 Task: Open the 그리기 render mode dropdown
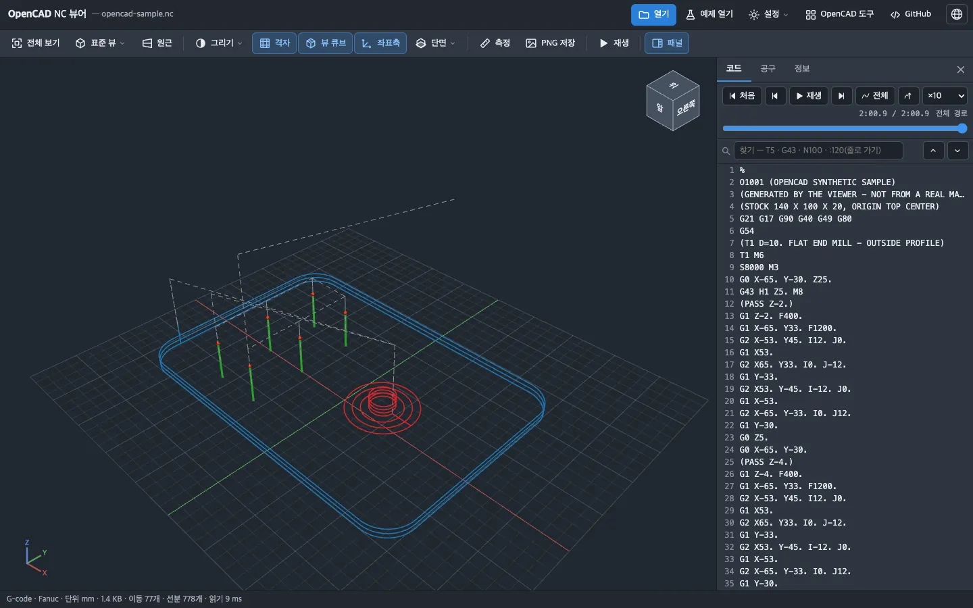(x=218, y=43)
